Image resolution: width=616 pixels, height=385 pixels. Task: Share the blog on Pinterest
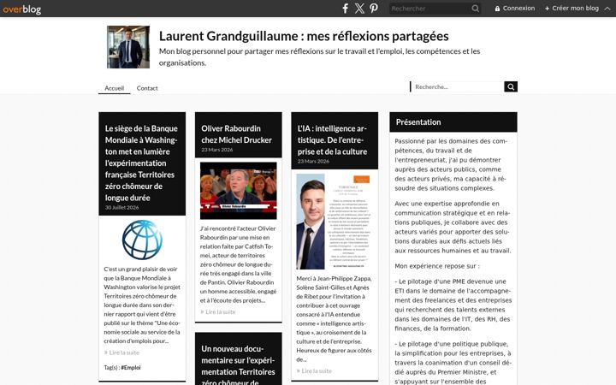374,9
